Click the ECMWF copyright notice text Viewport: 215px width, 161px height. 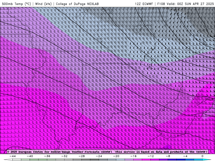tap(107, 152)
